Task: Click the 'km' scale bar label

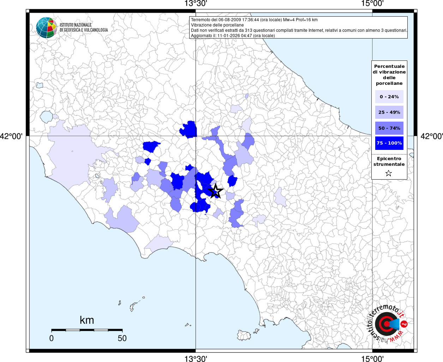Action: pos(87,320)
